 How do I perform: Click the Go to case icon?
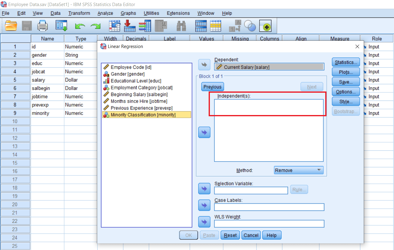pos(114,26)
